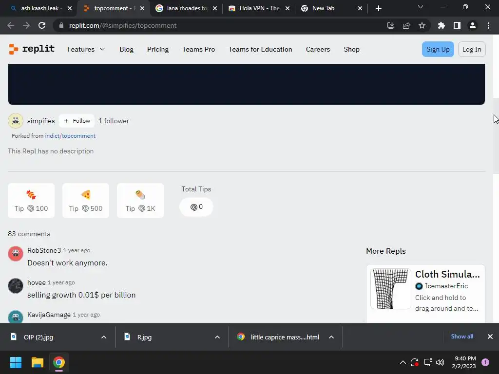This screenshot has height=374, width=499.
Task: Open RobStone3's profile name
Action: click(44, 250)
